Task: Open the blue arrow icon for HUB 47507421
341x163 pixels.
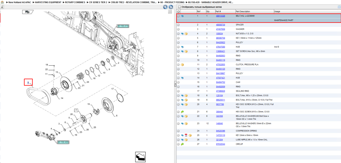Action: [182, 78]
